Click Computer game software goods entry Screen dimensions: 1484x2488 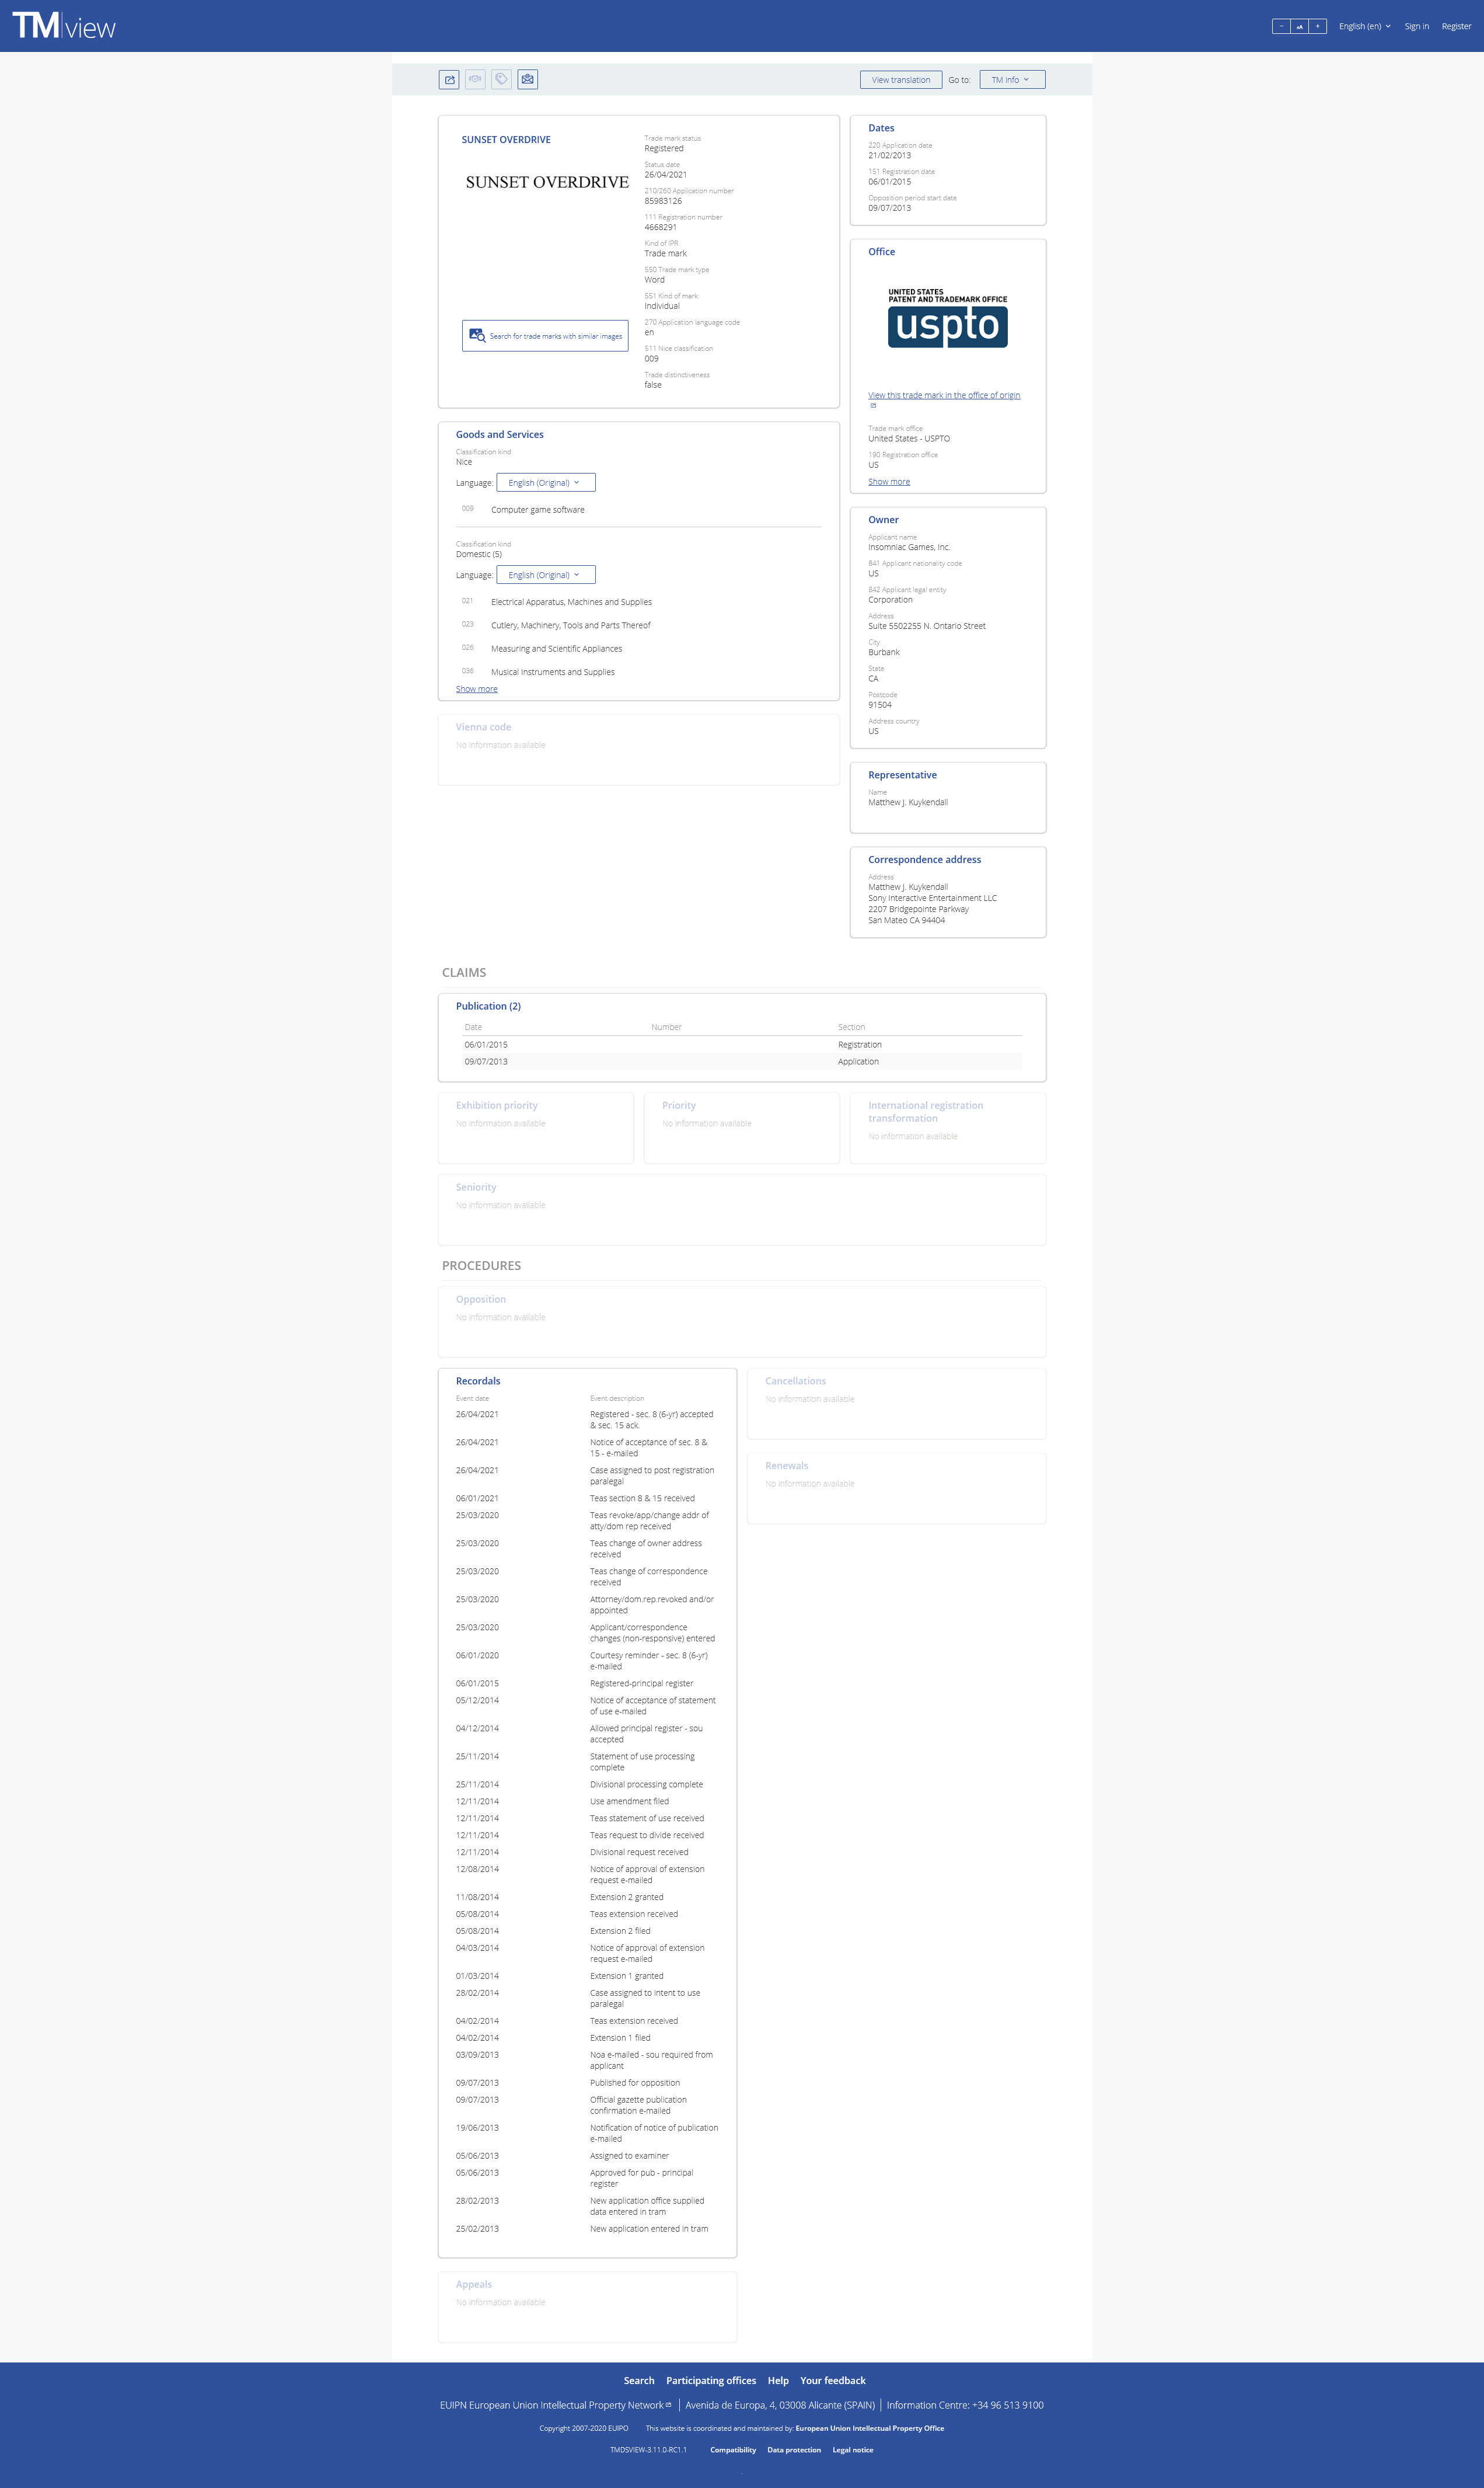(x=538, y=510)
